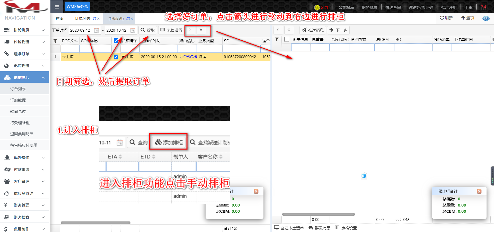Expand the 电商物流 sidebar section
Screen dimensions: 494x232
[24, 66]
